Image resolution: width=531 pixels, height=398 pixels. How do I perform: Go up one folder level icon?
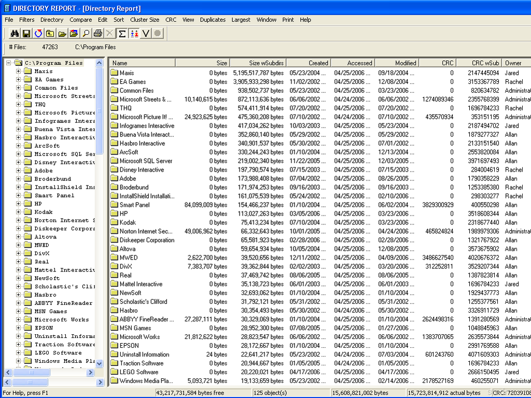[x=50, y=34]
